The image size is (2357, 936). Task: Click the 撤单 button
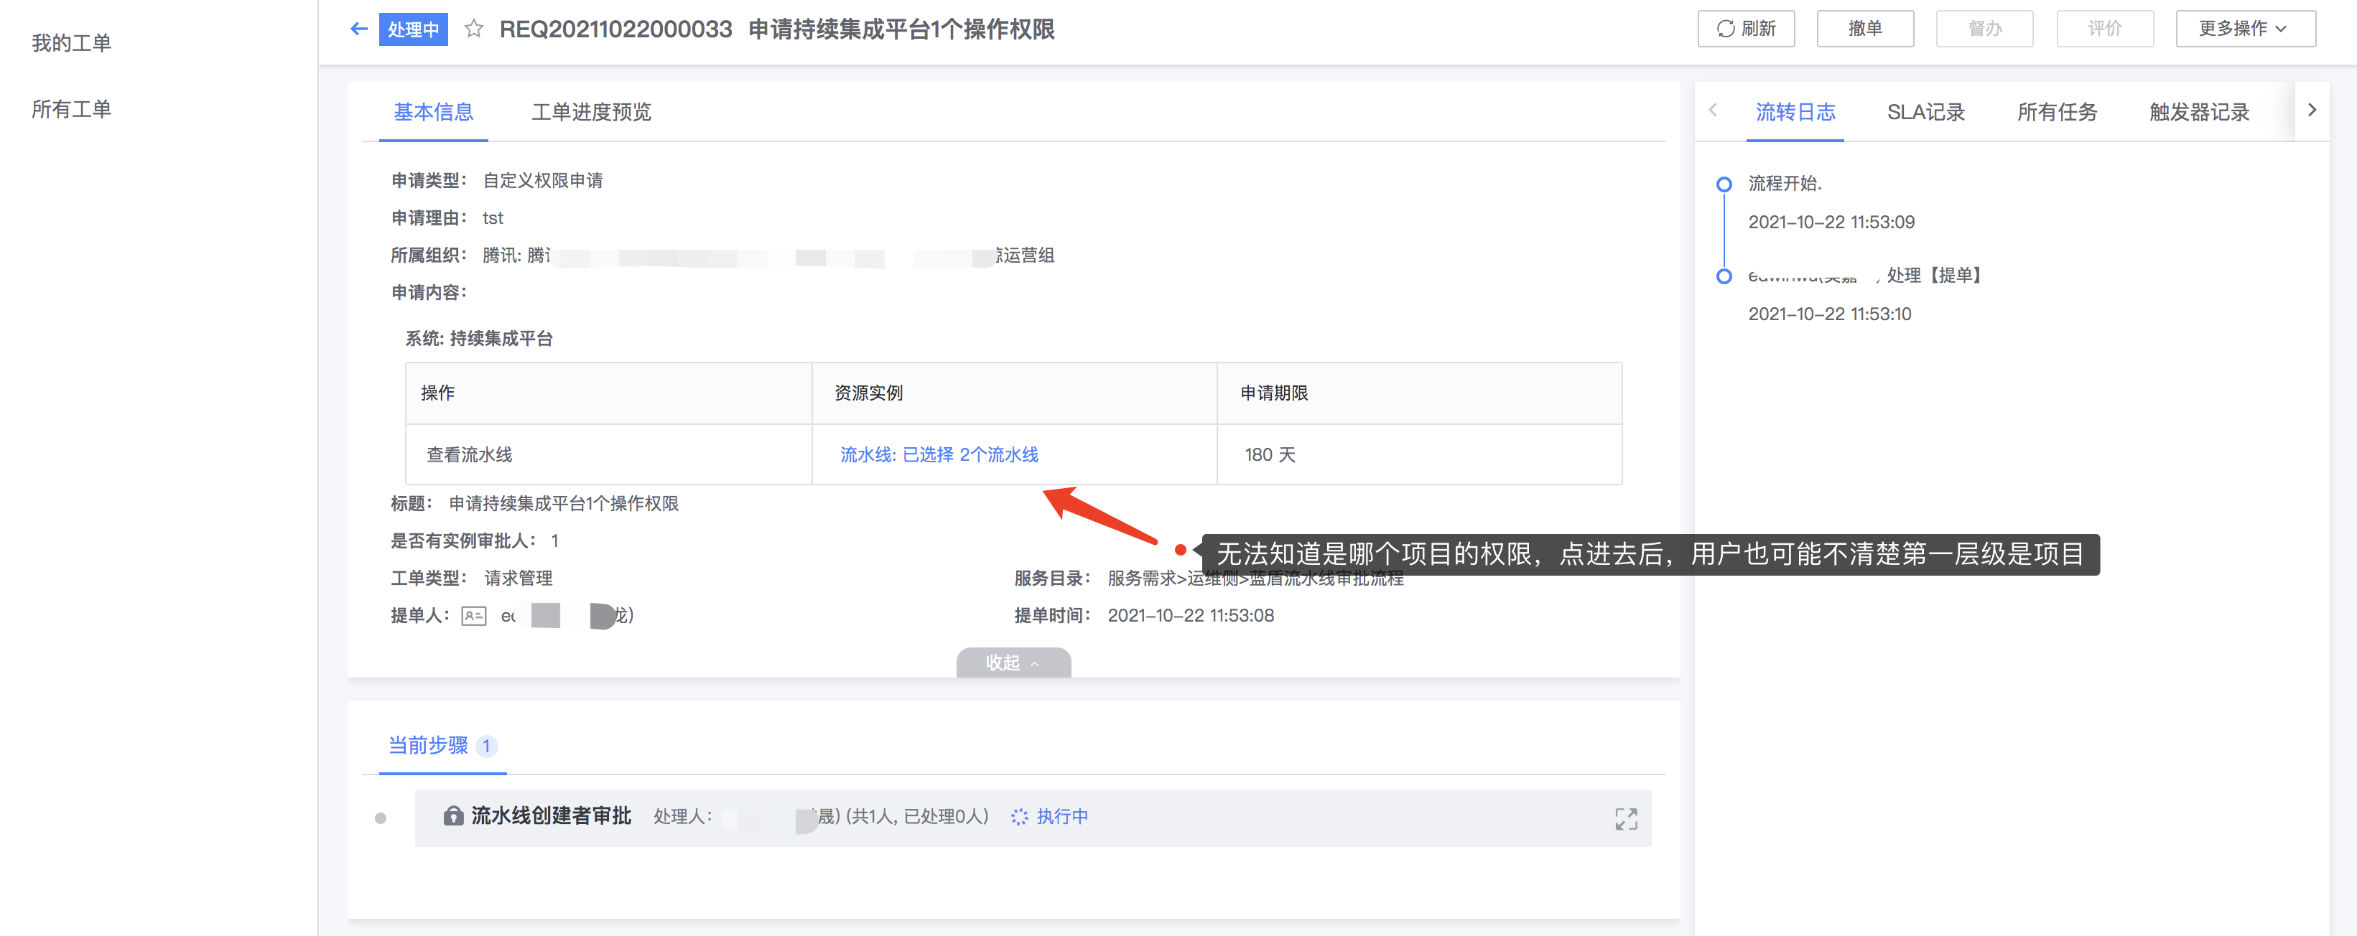pos(1865,29)
